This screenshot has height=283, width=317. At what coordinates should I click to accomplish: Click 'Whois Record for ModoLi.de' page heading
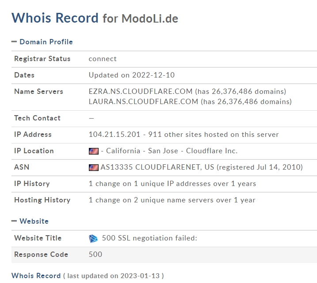95,18
